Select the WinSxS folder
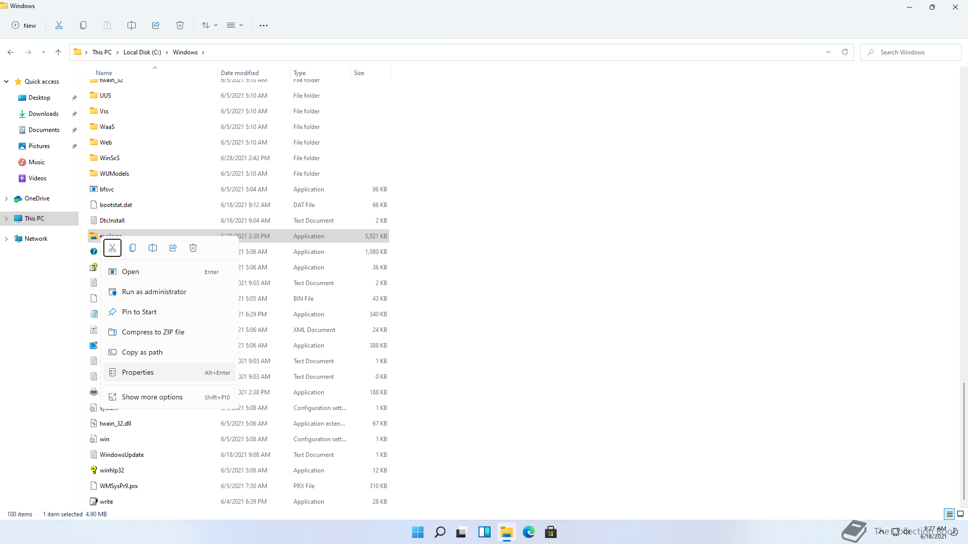The image size is (968, 544). [x=238, y=158]
